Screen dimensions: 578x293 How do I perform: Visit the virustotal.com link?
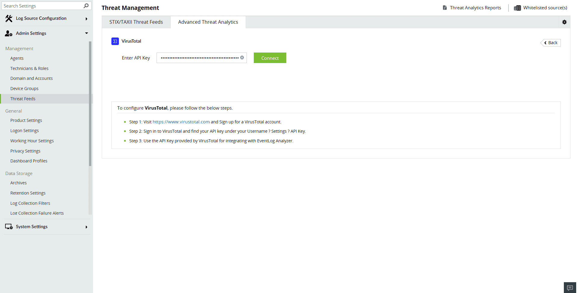(x=181, y=122)
